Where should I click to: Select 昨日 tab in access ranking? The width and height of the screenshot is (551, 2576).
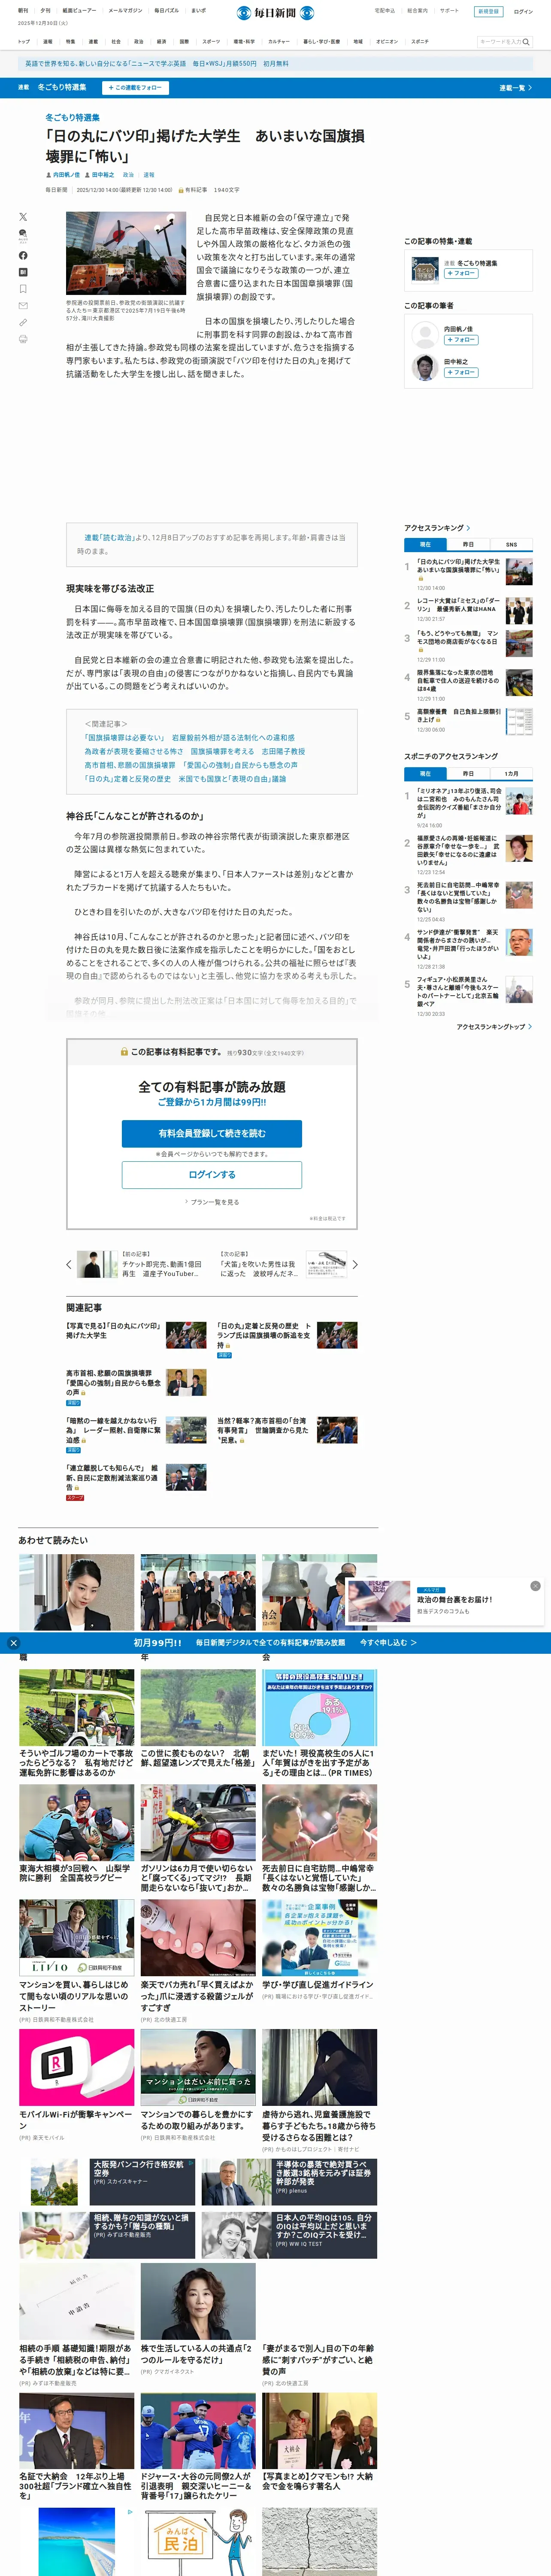coord(468,544)
